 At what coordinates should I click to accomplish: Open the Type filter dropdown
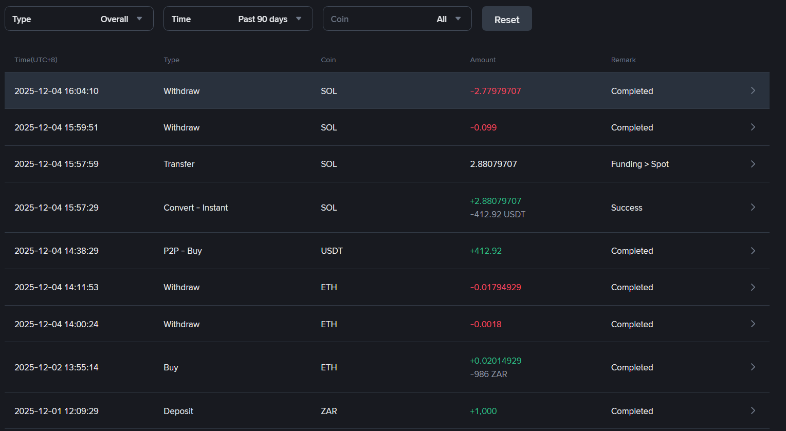coord(79,19)
